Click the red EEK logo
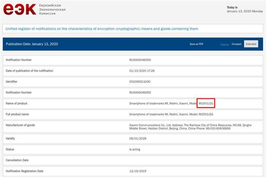266x177 pixels. tap(20, 10)
